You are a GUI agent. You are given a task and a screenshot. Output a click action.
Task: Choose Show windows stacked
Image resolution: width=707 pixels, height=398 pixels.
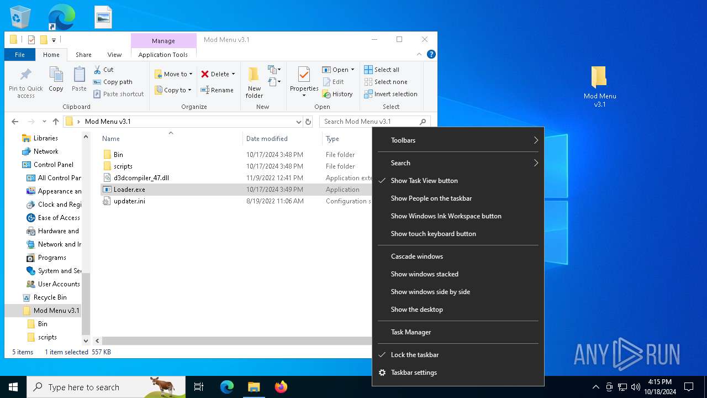coord(458,274)
